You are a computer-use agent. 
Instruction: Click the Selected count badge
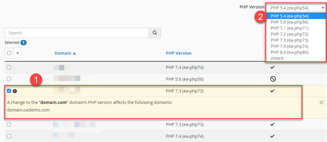(x=24, y=43)
